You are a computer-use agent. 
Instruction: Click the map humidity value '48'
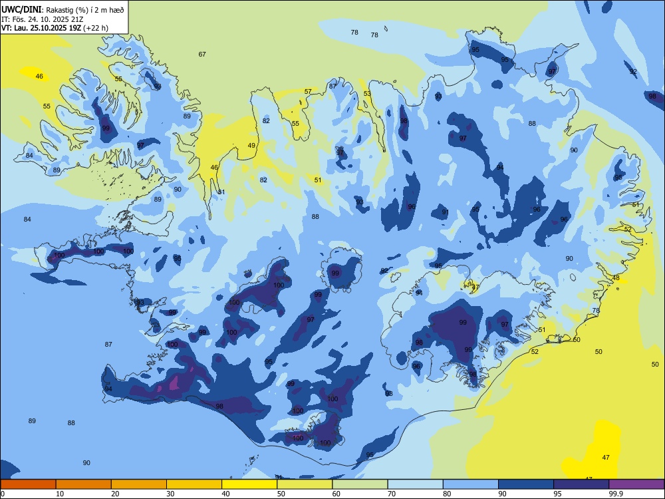point(616,278)
